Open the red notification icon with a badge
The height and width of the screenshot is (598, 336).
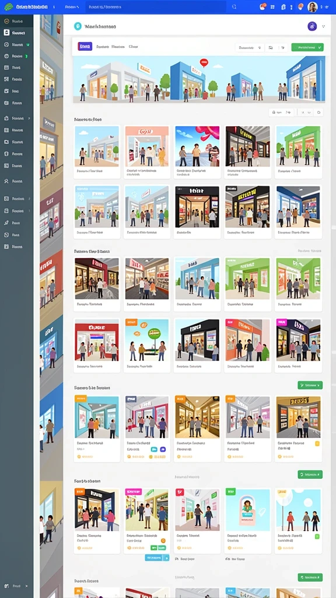262,6
